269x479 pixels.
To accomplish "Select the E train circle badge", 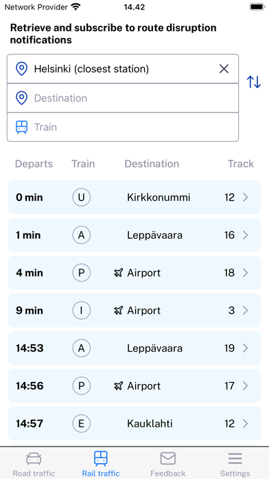I will [82, 423].
